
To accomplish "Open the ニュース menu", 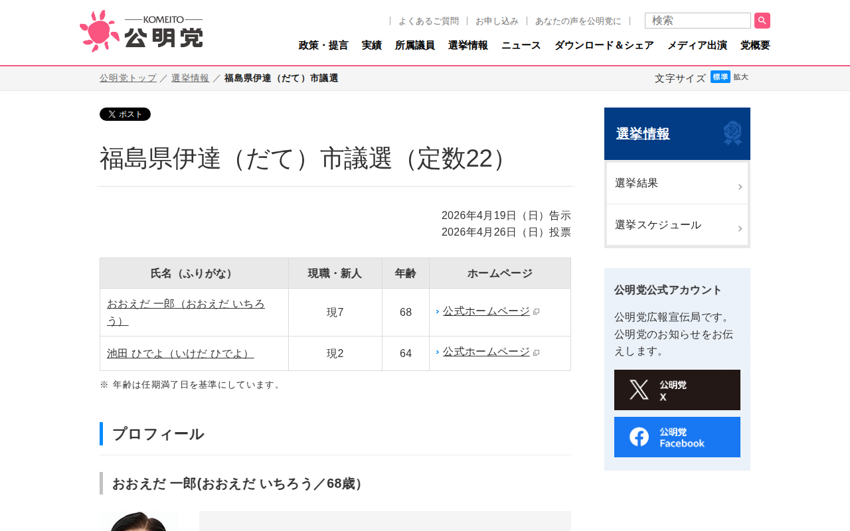I will [521, 45].
